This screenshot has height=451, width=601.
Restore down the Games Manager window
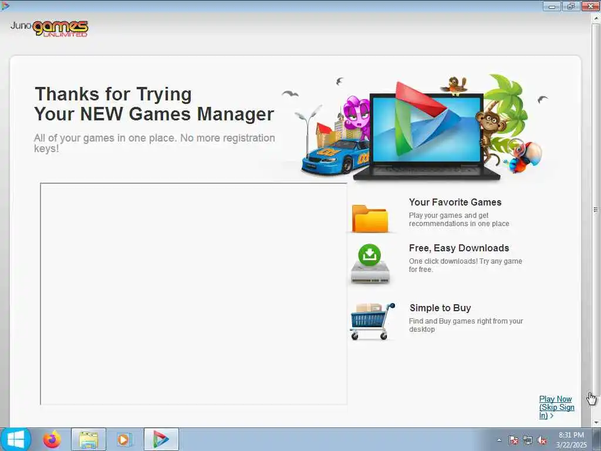click(x=571, y=6)
